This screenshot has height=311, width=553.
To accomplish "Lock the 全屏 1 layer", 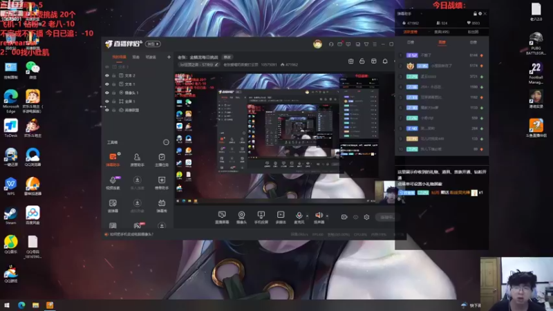I will (114, 101).
